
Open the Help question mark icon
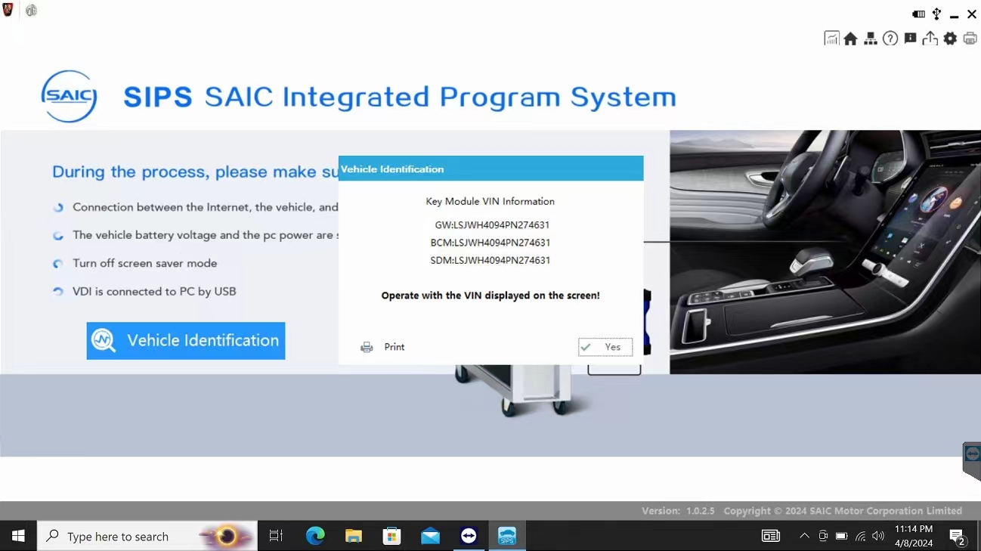pyautogui.click(x=890, y=38)
